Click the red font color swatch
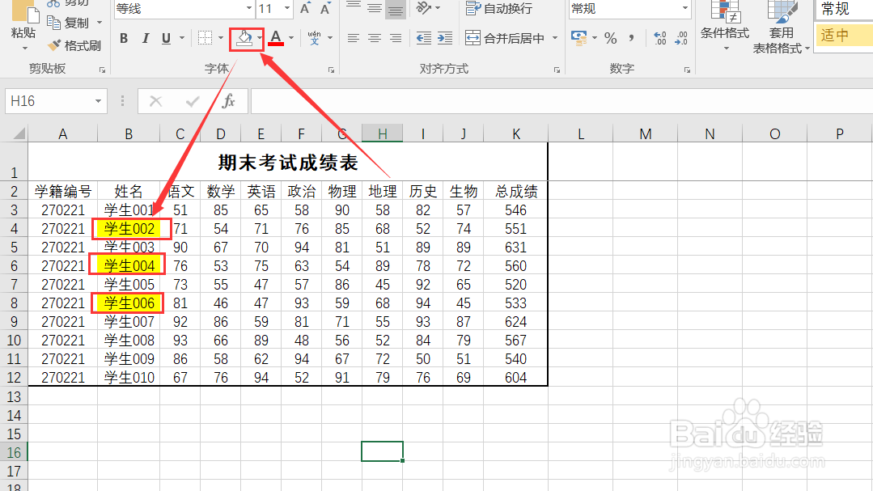Screen dimensions: 873x491 click(275, 38)
